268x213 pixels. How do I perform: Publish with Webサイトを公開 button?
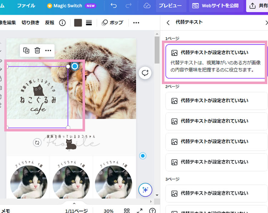(x=216, y=6)
